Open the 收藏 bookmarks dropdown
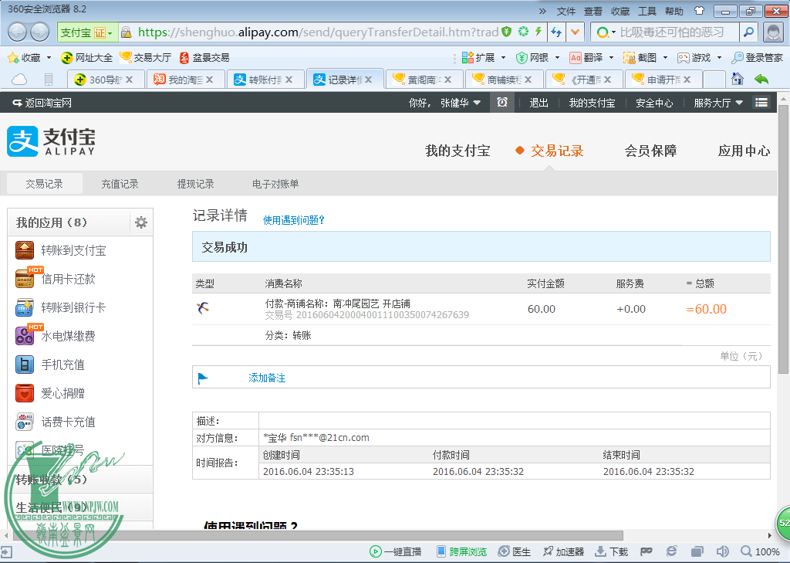This screenshot has height=563, width=790. click(x=29, y=57)
